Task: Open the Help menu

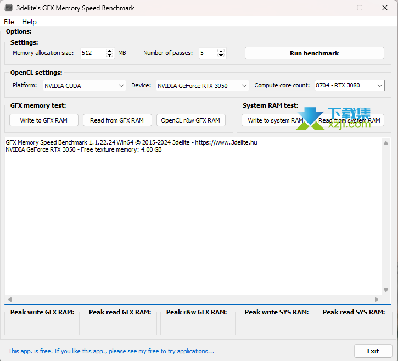Action: coord(29,22)
